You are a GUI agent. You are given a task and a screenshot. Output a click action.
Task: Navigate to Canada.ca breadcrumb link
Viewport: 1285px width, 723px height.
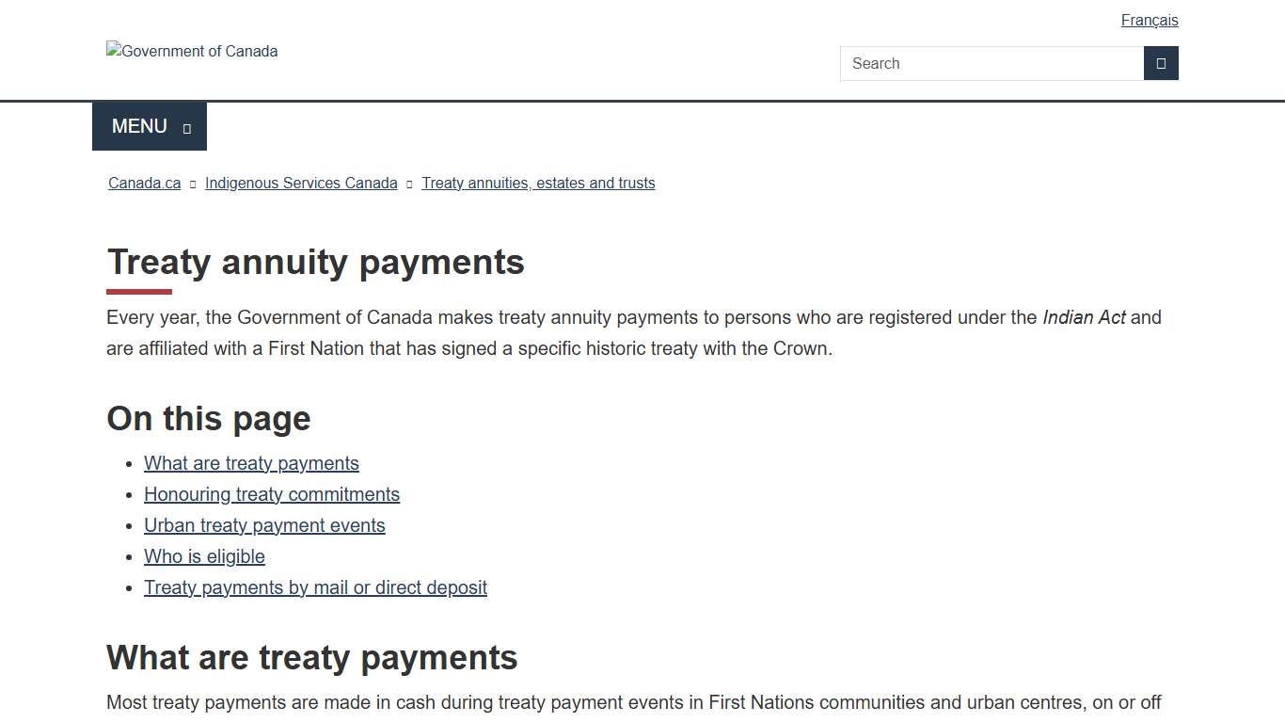pyautogui.click(x=143, y=183)
